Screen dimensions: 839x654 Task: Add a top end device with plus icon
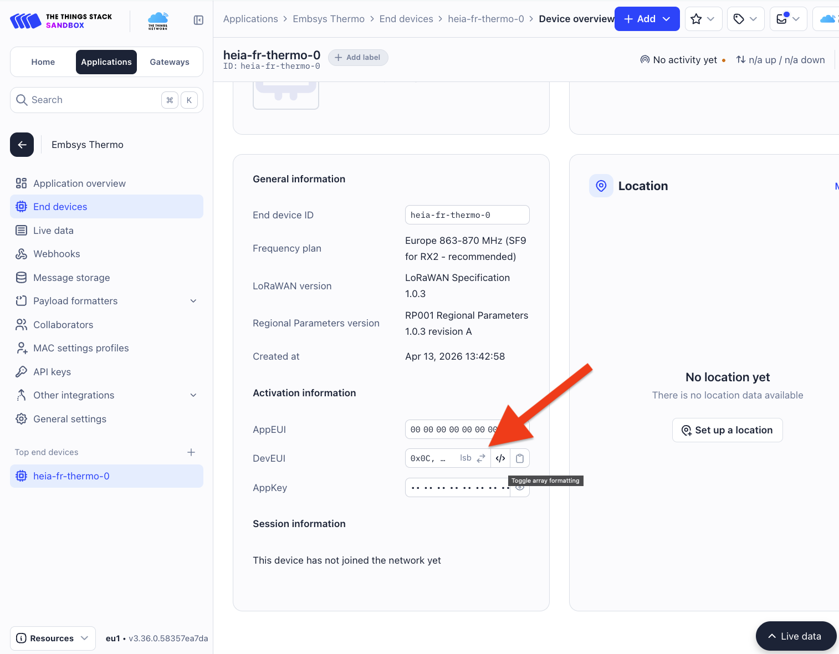tap(191, 452)
